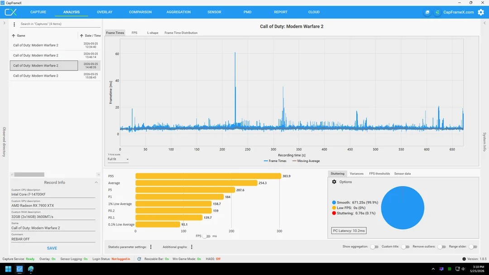489x275 pixels.
Task: Open the captures list three-dot menu
Action: click(x=14, y=24)
